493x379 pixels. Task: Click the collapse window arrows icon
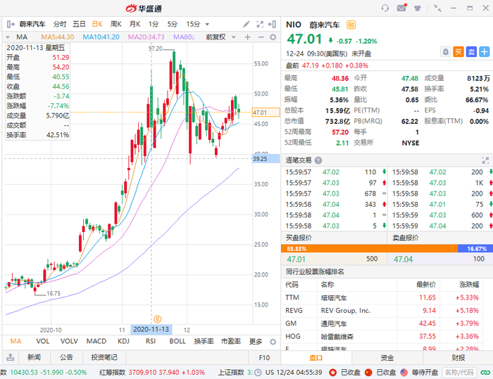437,8
